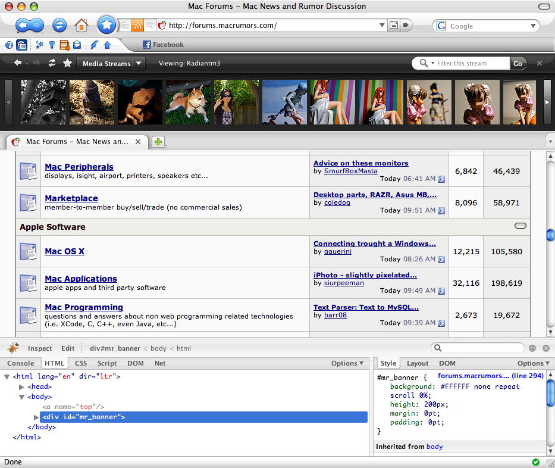
Task: Open the Mac Peripherals forum link
Action: coord(79,167)
